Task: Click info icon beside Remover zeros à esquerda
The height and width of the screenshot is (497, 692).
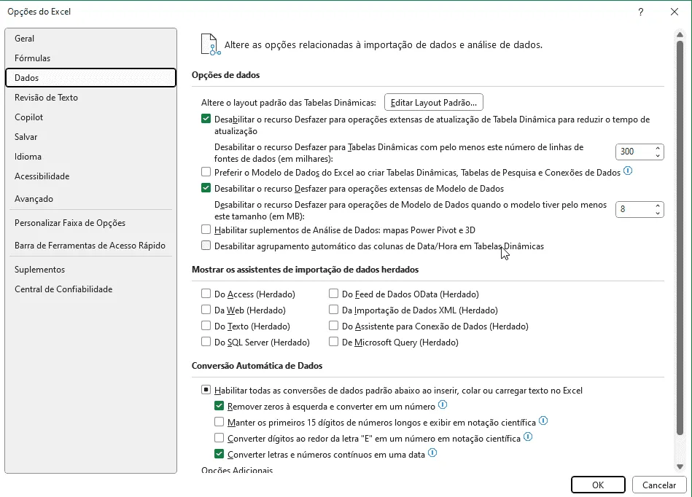Action: [442, 405]
